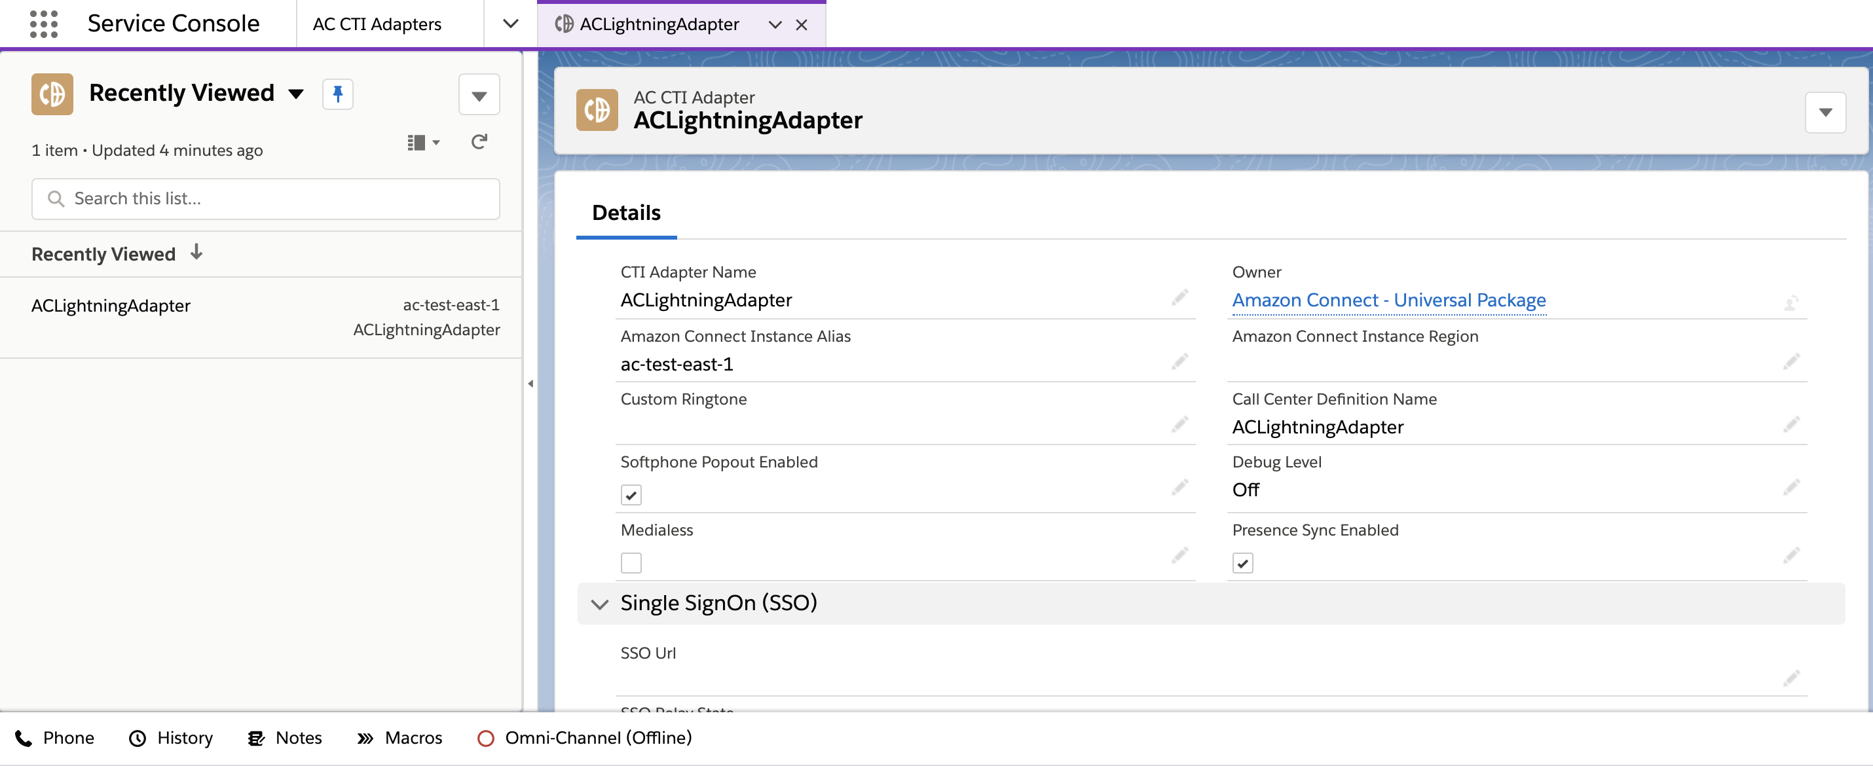This screenshot has width=1873, height=766.
Task: Edit the SSO Url field
Action: [x=1791, y=678]
